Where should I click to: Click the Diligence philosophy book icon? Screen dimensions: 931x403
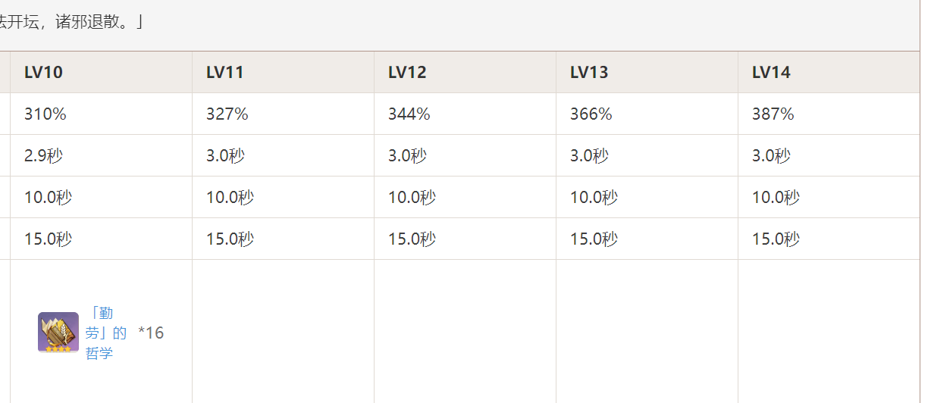click(x=58, y=333)
